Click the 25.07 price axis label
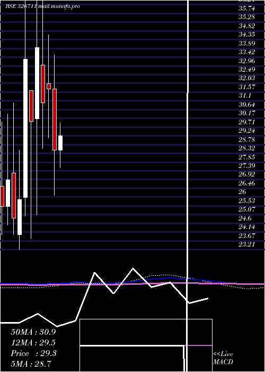The width and height of the screenshot is (265, 372). [x=247, y=209]
